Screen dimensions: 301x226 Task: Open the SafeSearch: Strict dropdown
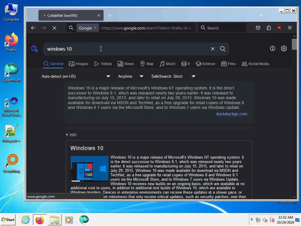point(173,76)
